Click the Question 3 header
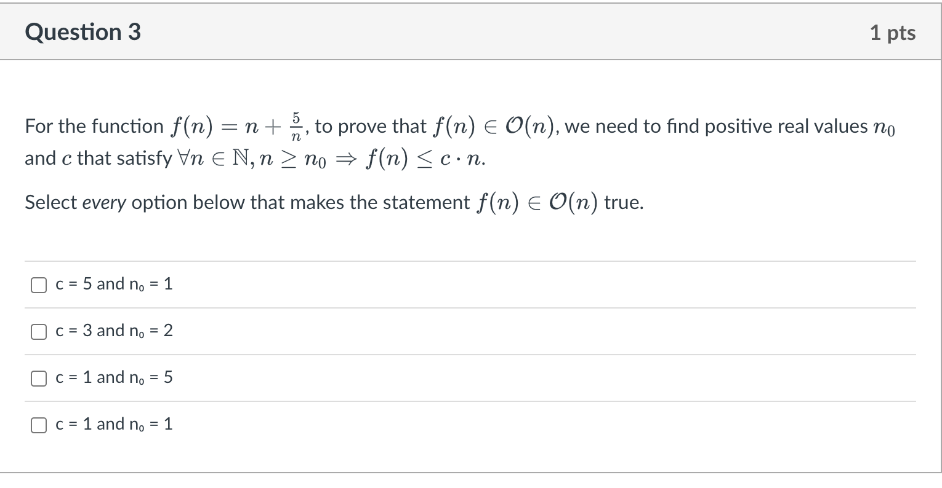The height and width of the screenshot is (488, 942). click(x=83, y=31)
